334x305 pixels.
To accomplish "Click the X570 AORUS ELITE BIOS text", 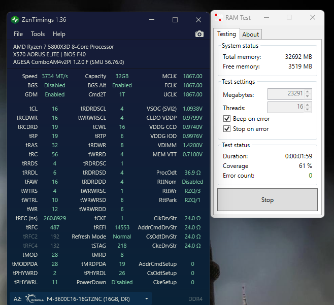I will 49,54.
